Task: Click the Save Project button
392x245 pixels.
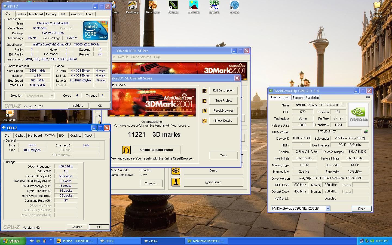Action: click(x=223, y=100)
